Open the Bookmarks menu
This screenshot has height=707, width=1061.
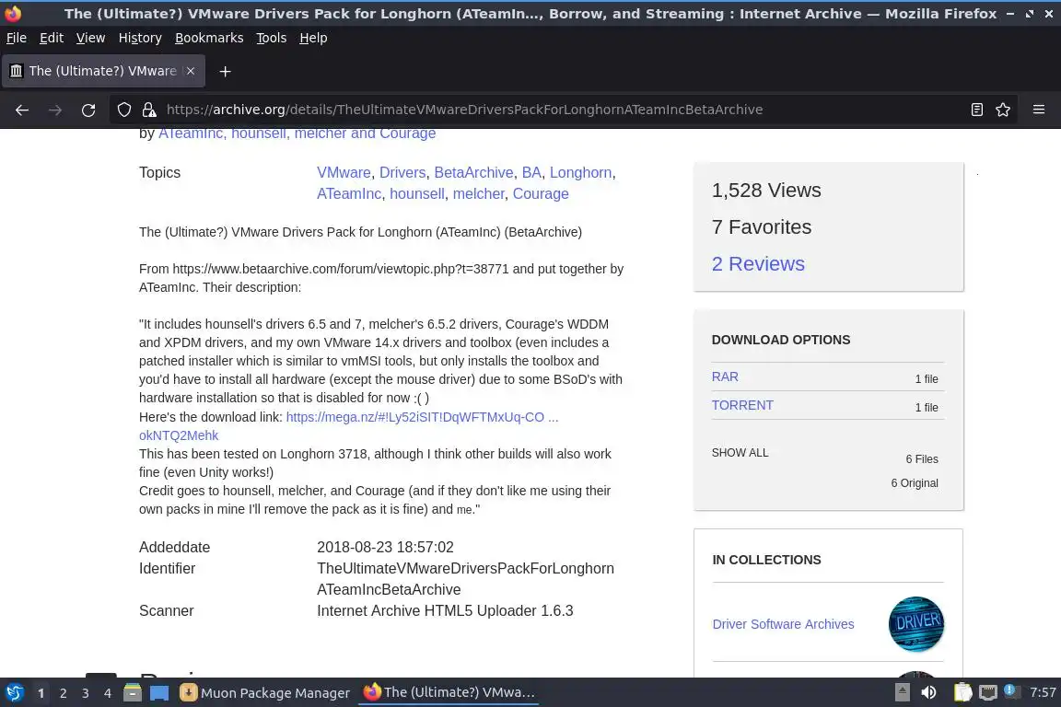coord(209,38)
